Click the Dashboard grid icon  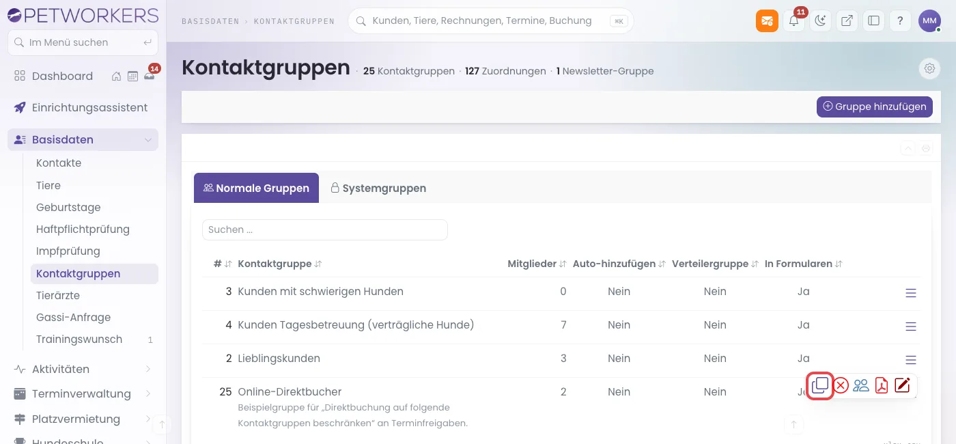20,76
